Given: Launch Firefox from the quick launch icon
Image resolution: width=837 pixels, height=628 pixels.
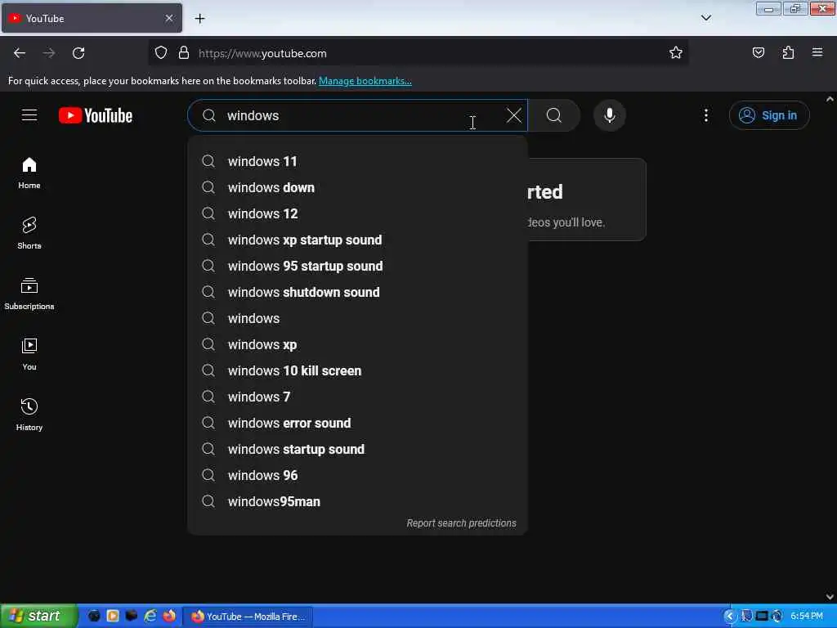Looking at the screenshot, I should click(169, 616).
